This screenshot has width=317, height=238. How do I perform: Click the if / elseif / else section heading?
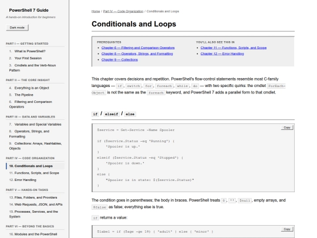[x=114, y=114]
